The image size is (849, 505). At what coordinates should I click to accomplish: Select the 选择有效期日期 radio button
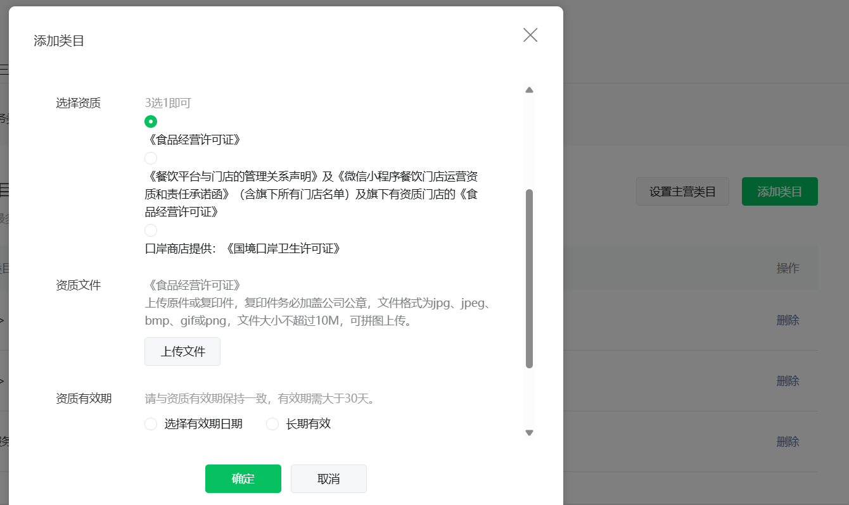click(x=151, y=424)
